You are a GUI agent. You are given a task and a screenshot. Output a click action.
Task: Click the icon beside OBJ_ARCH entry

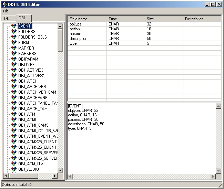tap(14, 81)
